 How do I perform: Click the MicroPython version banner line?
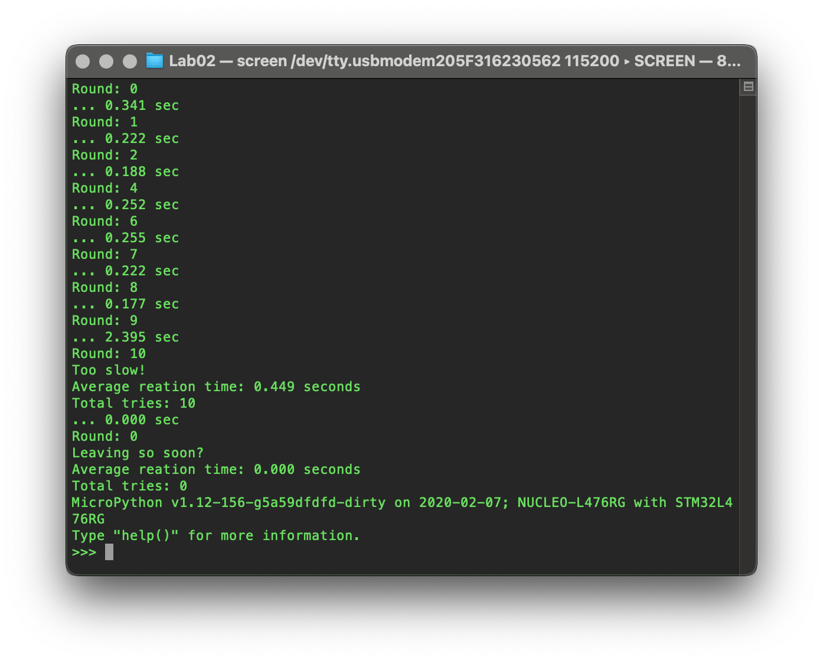pos(401,502)
